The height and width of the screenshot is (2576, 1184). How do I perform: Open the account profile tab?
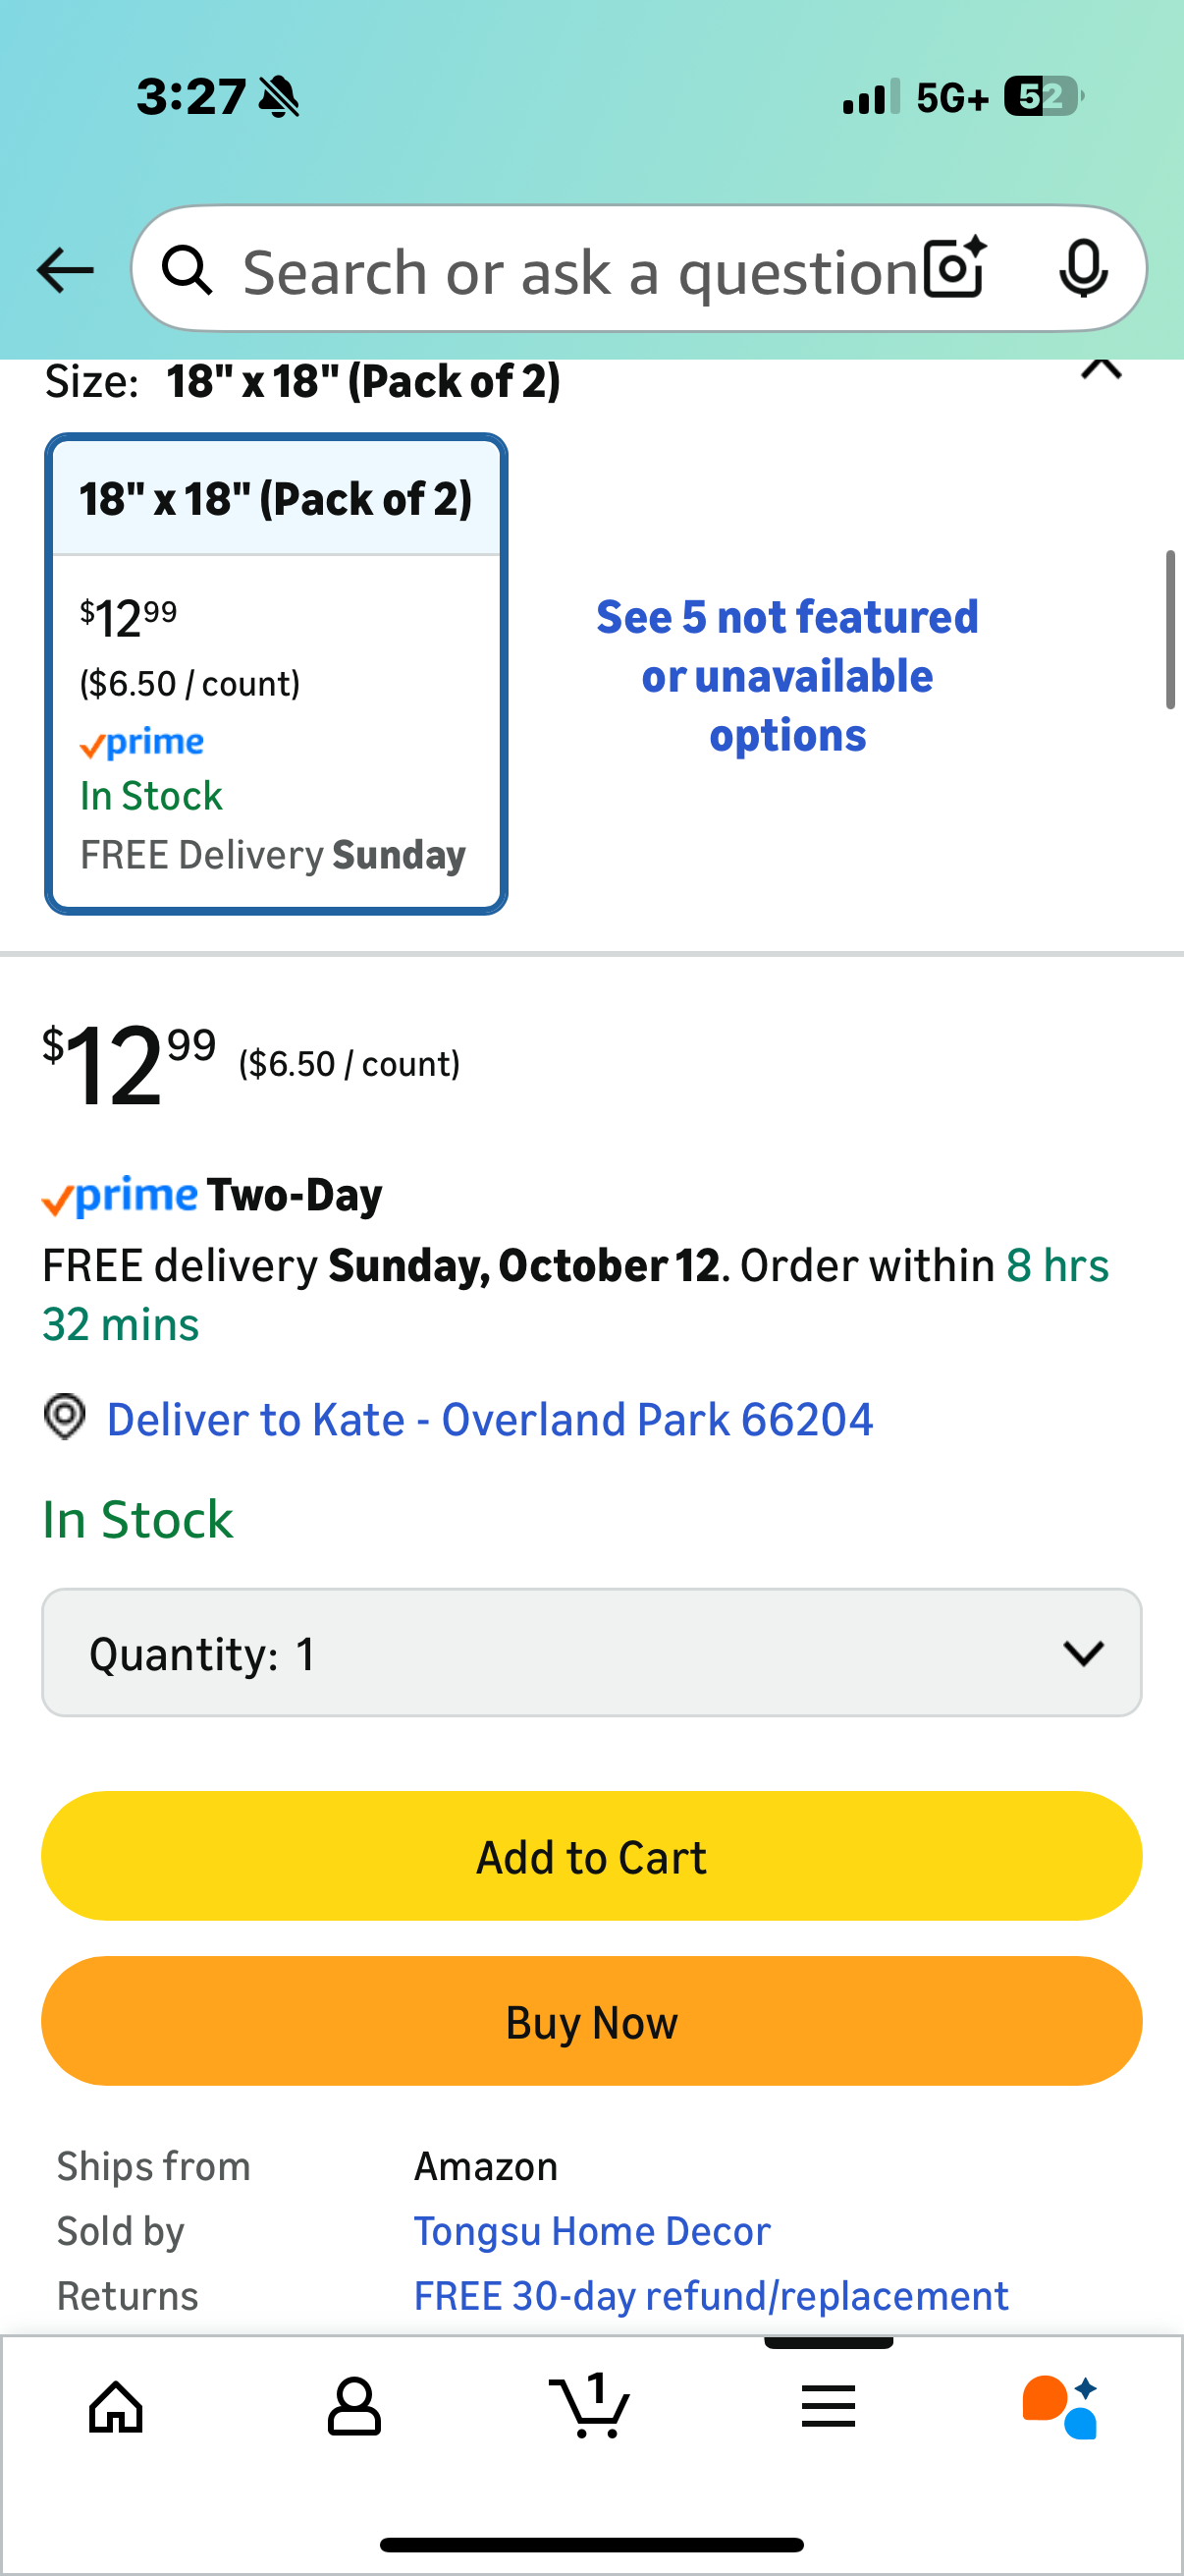pos(353,2406)
